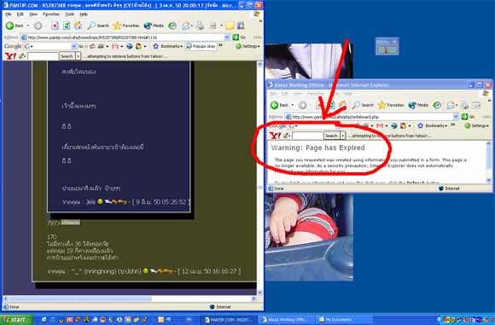Open the Tools menu in left browser
Viewport: 495px width, 325px height.
69,15
